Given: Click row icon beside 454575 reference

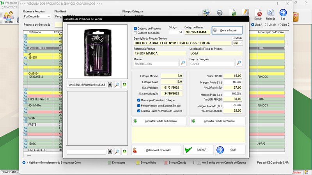Looking at the screenshot, I should pyautogui.click(x=25, y=58).
